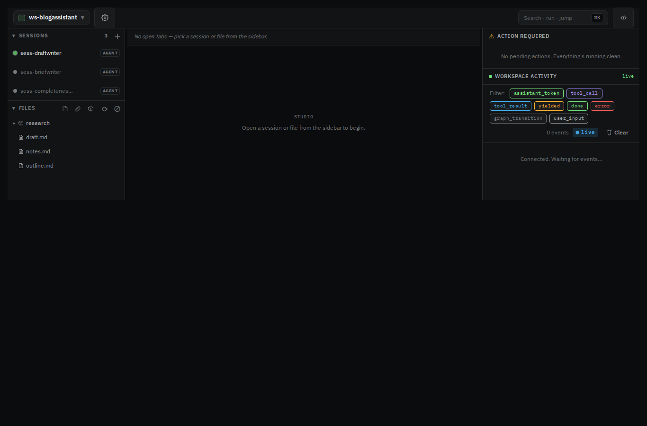Open the ws-blogassistant workspace dropdown
The image size is (647, 426).
(x=51, y=18)
